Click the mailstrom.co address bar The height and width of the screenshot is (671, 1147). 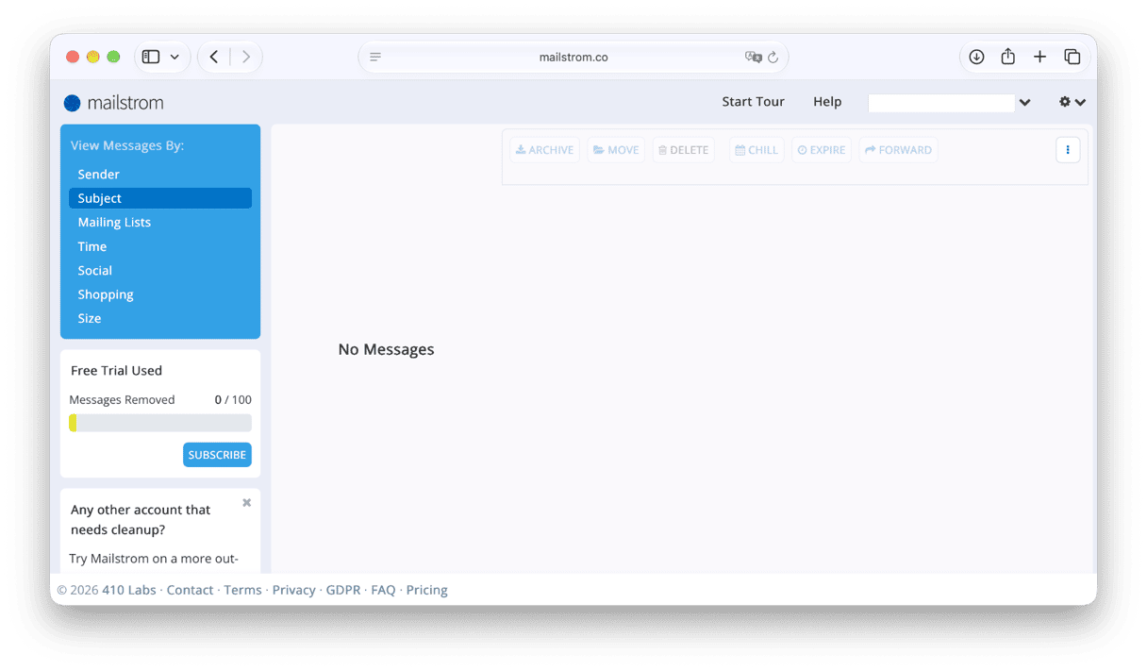point(573,57)
